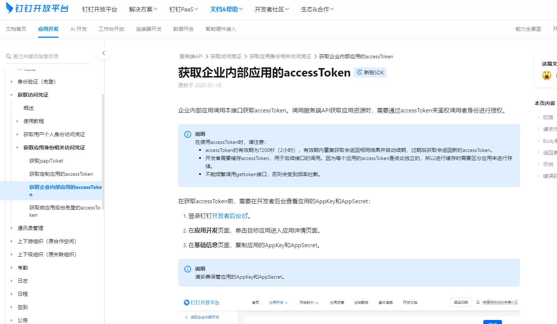The height and width of the screenshot is (324, 557).
Task: Switch to the 数据开放 tab
Action: point(183,29)
